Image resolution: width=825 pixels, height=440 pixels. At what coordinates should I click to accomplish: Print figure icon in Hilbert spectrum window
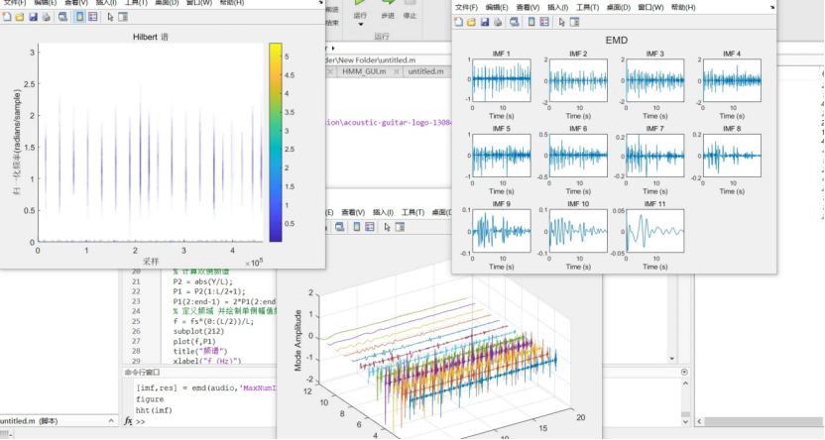(47, 17)
